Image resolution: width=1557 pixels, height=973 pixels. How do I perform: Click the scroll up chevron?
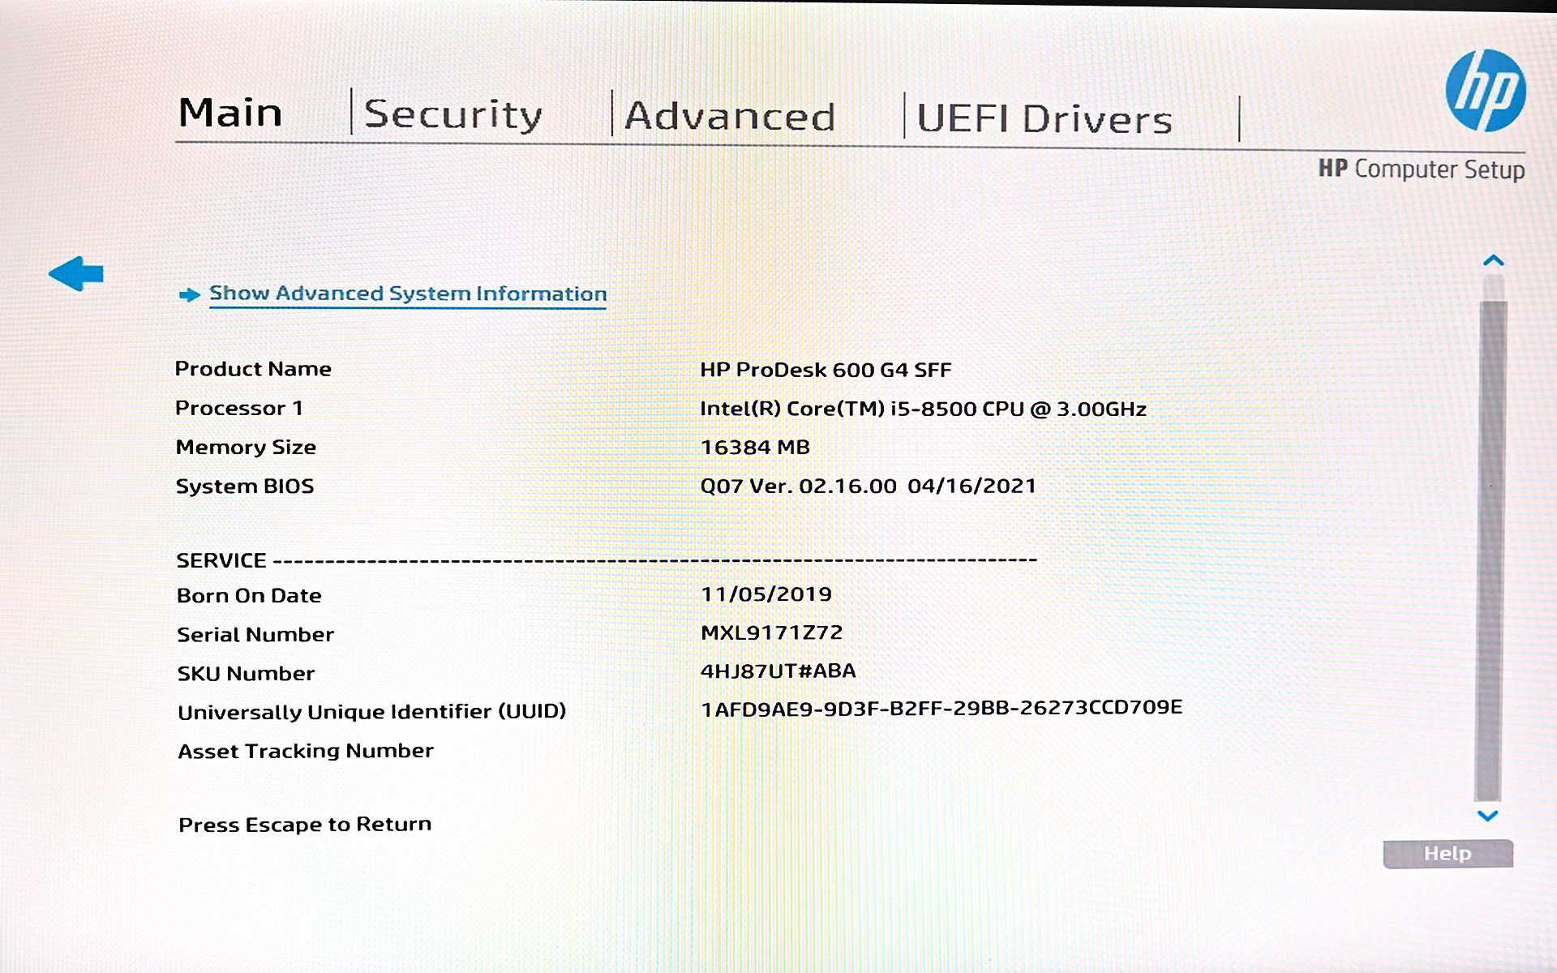1493,261
